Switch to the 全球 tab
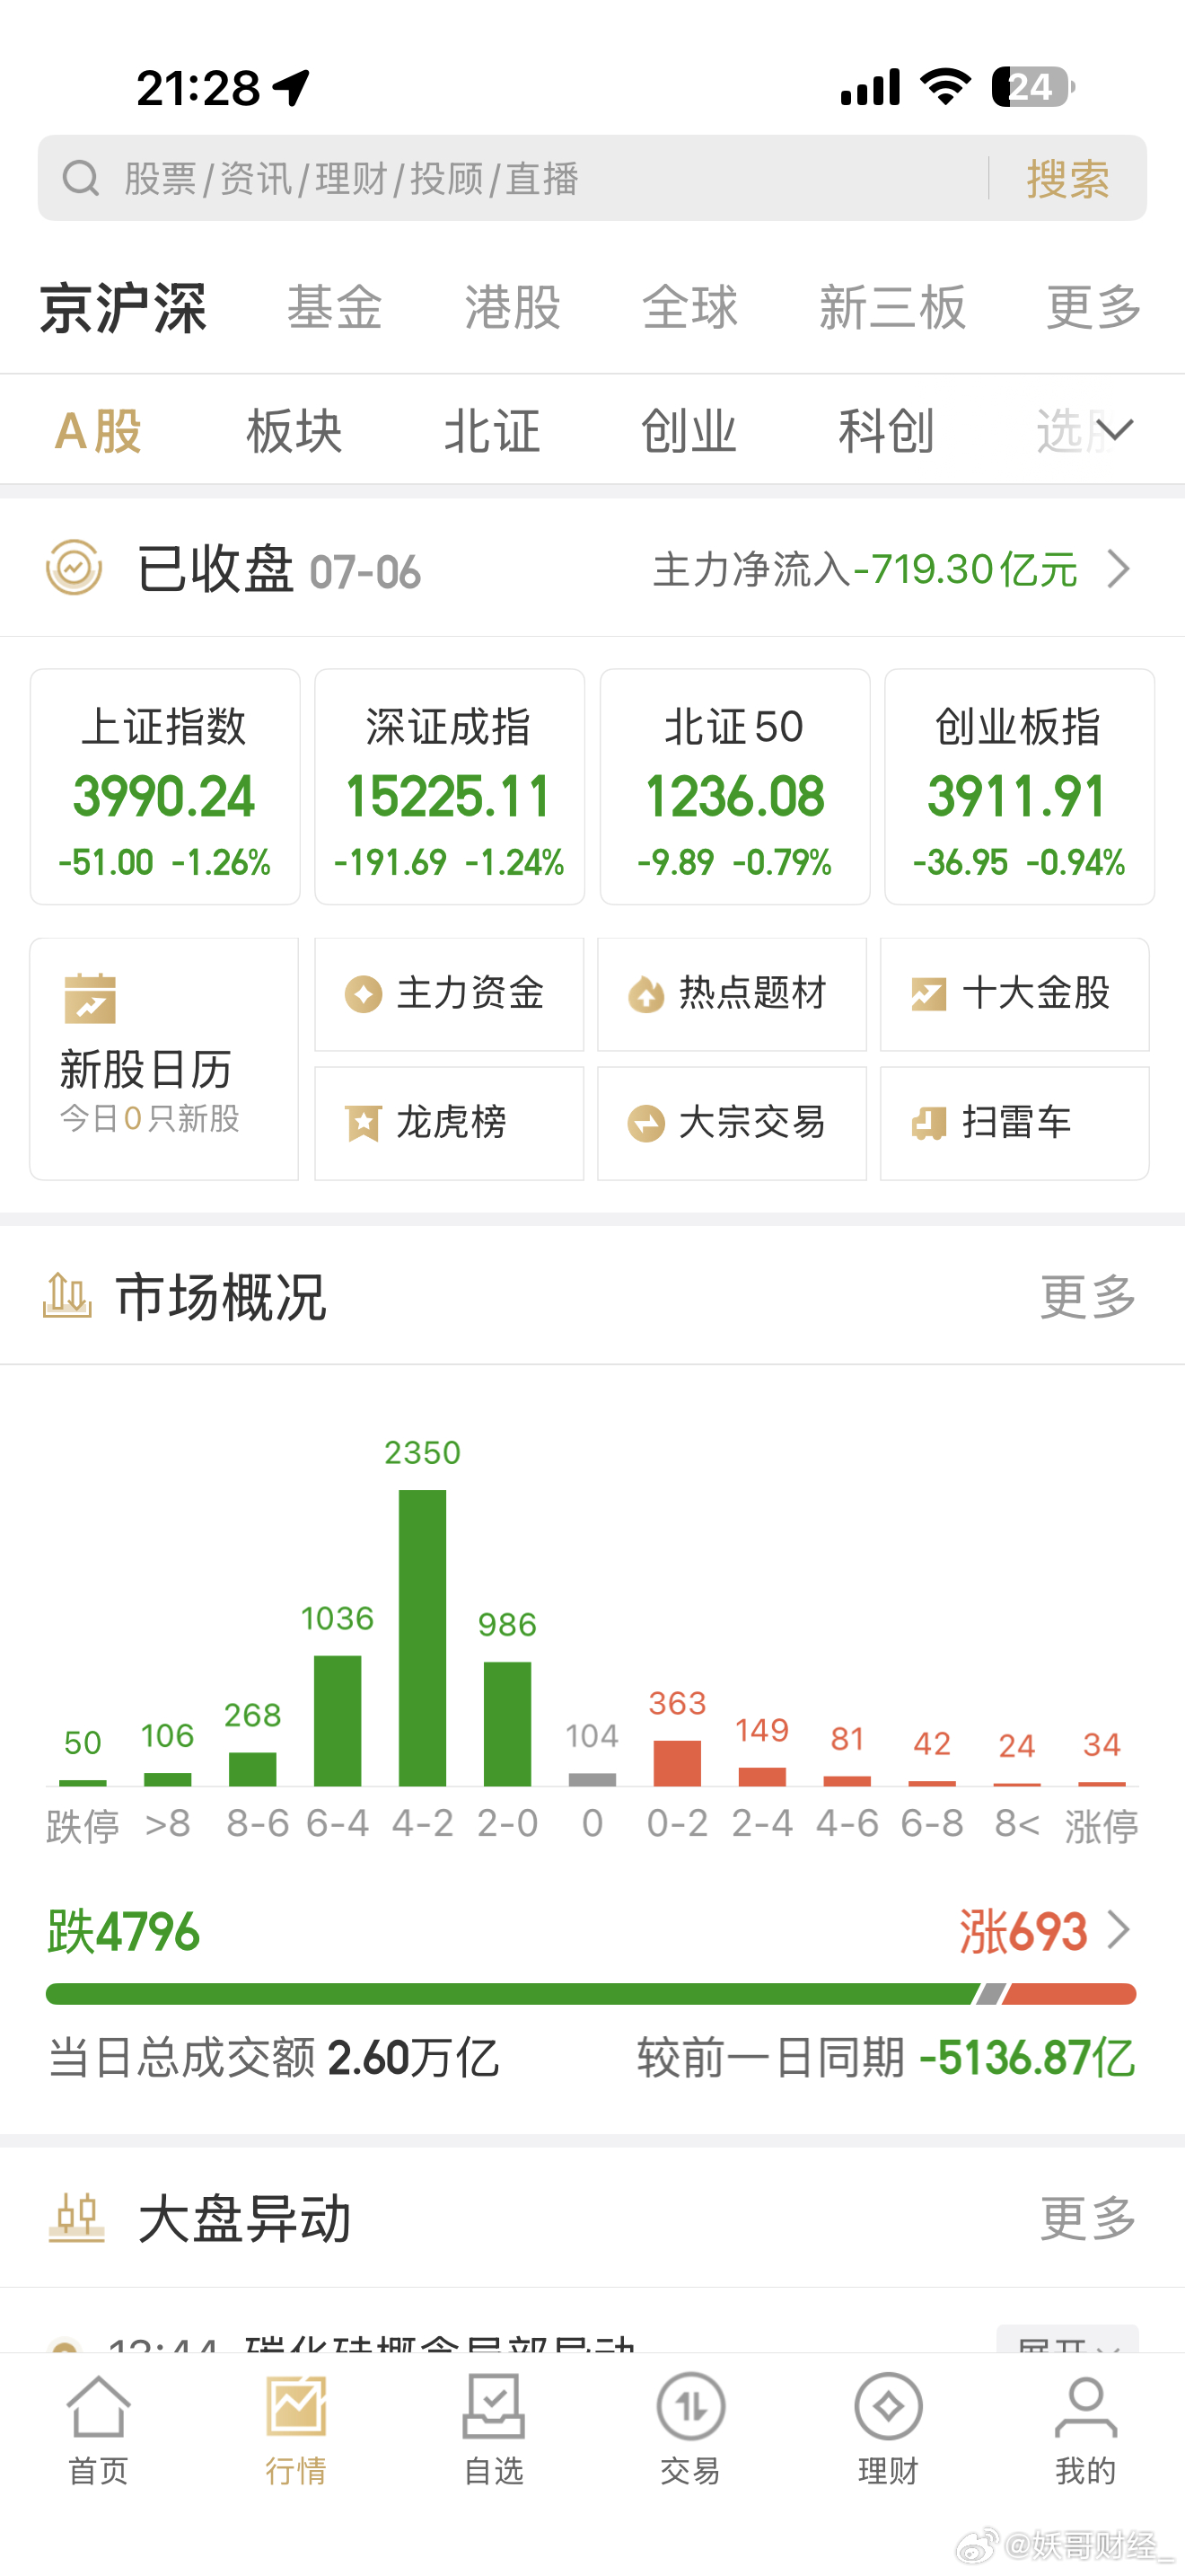The image size is (1185, 2576). 689,307
